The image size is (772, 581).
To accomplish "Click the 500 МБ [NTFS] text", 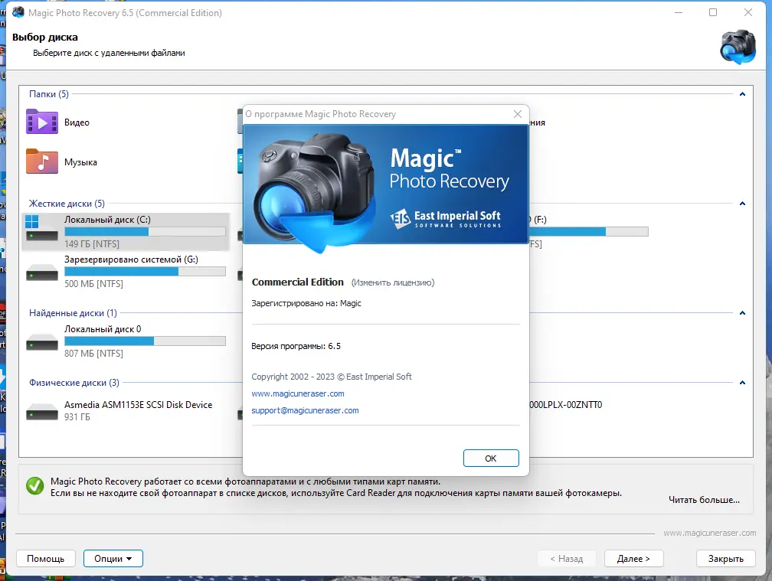I will coord(93,284).
